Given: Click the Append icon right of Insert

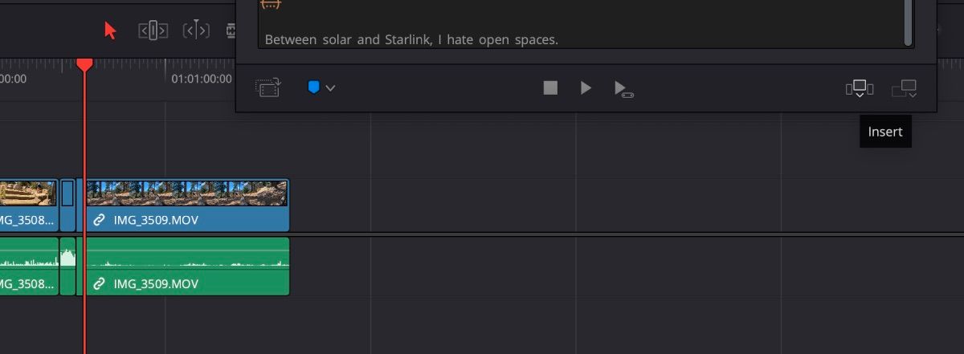Looking at the screenshot, I should pos(904,88).
